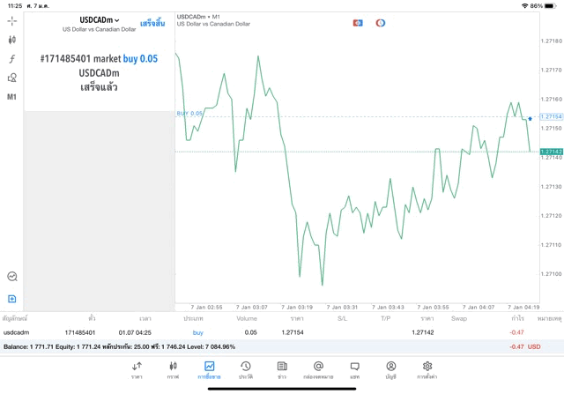
Task: Click the Wi-Fi icon in status bar
Action: click(525, 6)
